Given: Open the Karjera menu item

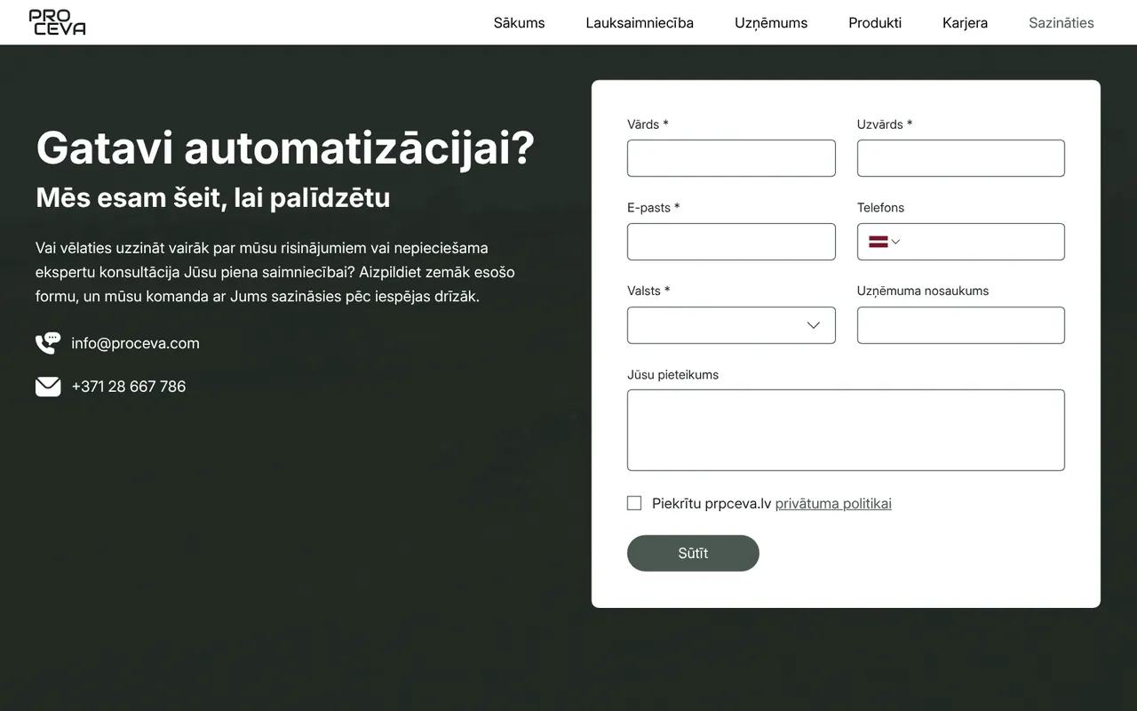Looking at the screenshot, I should 965,23.
